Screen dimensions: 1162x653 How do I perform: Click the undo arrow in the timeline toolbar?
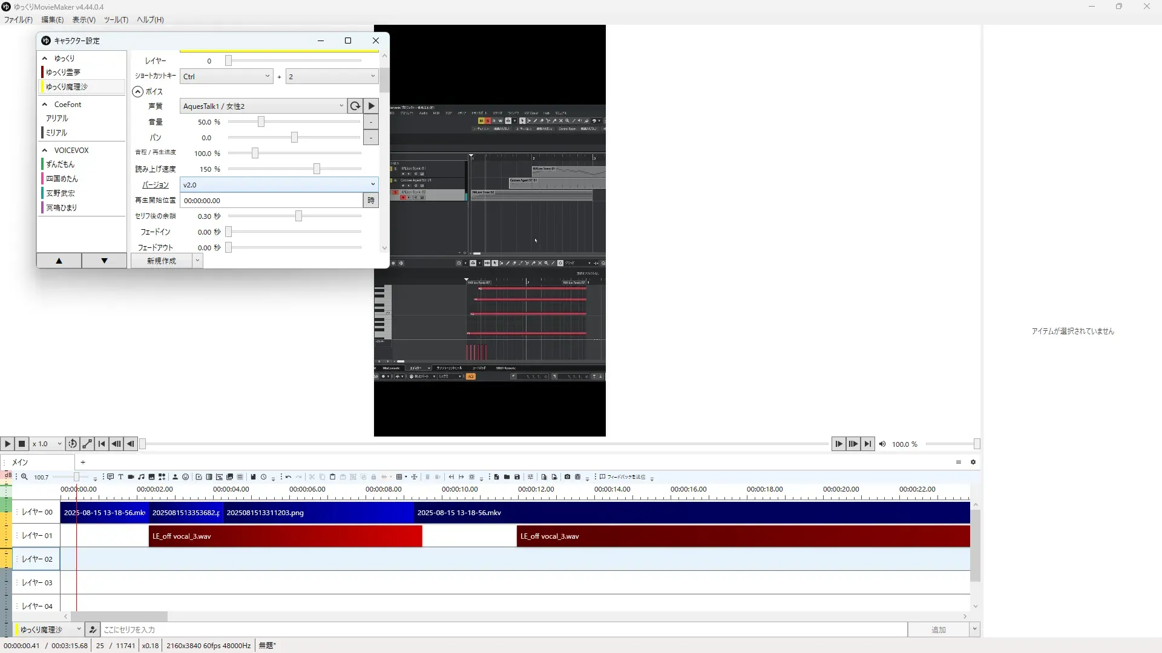click(x=289, y=477)
